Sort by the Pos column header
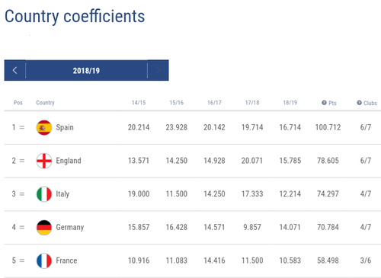381x278 pixels. (18, 103)
